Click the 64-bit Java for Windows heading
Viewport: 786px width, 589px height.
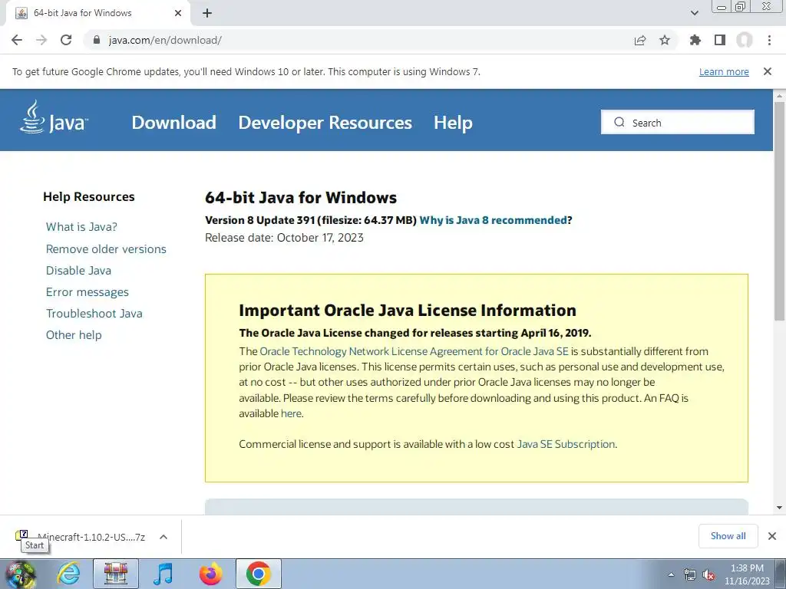(301, 197)
